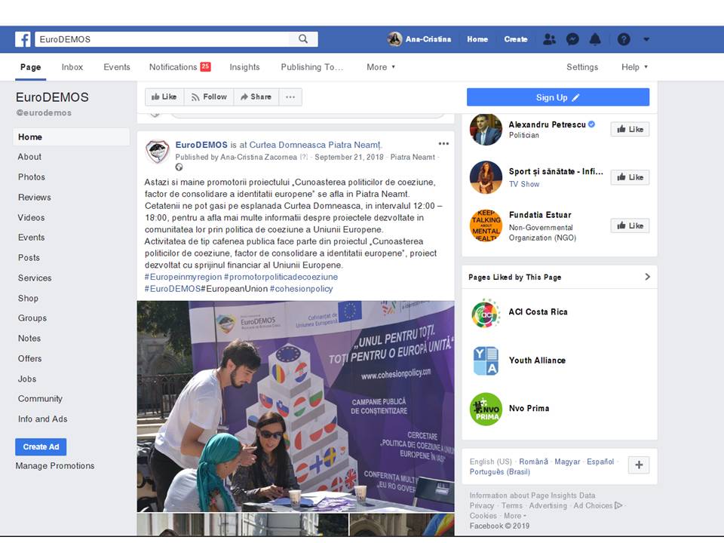Like Sport și sănătate page

(x=630, y=177)
